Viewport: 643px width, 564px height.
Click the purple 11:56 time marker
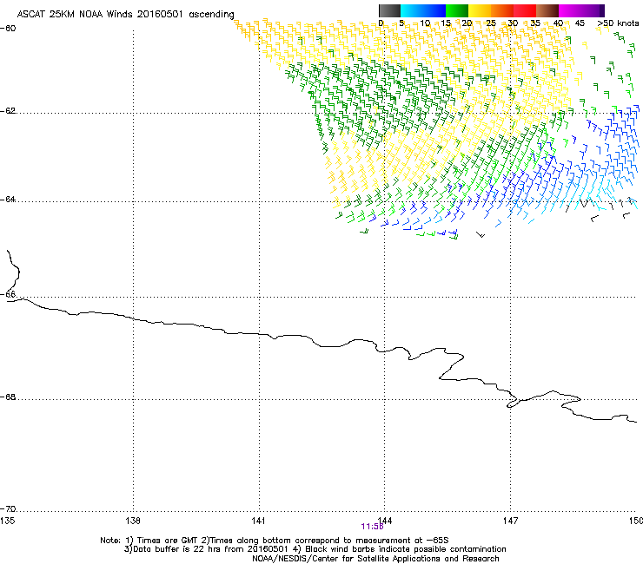[x=372, y=527]
